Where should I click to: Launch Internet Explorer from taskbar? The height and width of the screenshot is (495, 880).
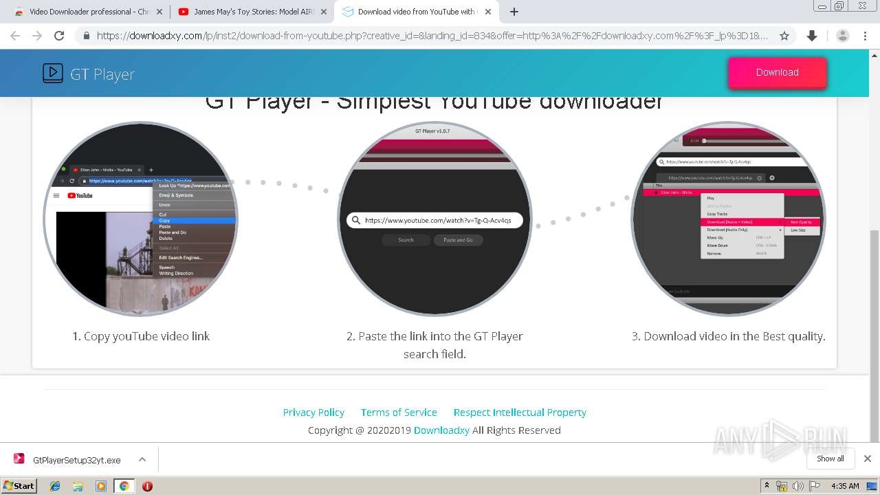tap(55, 486)
